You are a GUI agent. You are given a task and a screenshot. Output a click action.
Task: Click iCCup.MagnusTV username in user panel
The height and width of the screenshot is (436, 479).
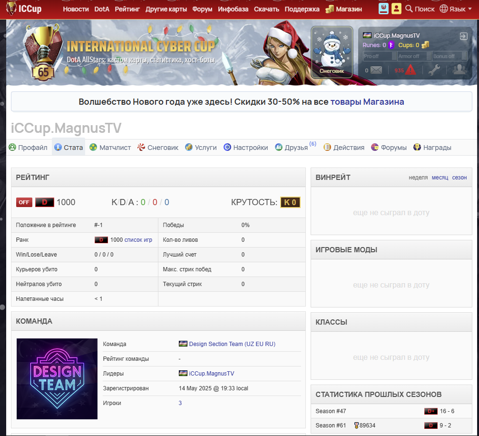(397, 36)
